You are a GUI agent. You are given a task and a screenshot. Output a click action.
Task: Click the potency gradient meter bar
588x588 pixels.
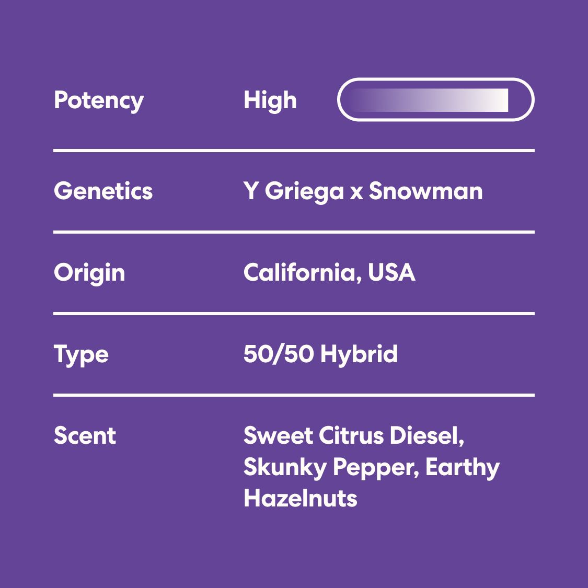(436, 100)
